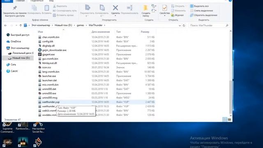Click Скопировать путь copy path command

pyautogui.click(x=65, y=11)
